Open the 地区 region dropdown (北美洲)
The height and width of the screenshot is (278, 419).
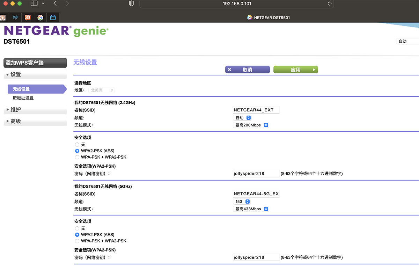point(101,90)
